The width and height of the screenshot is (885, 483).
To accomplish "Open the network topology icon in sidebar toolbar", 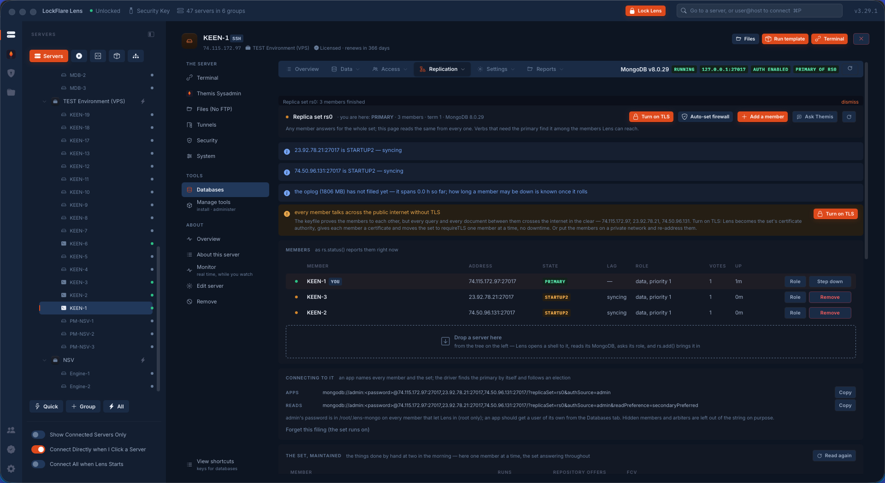I will click(136, 56).
